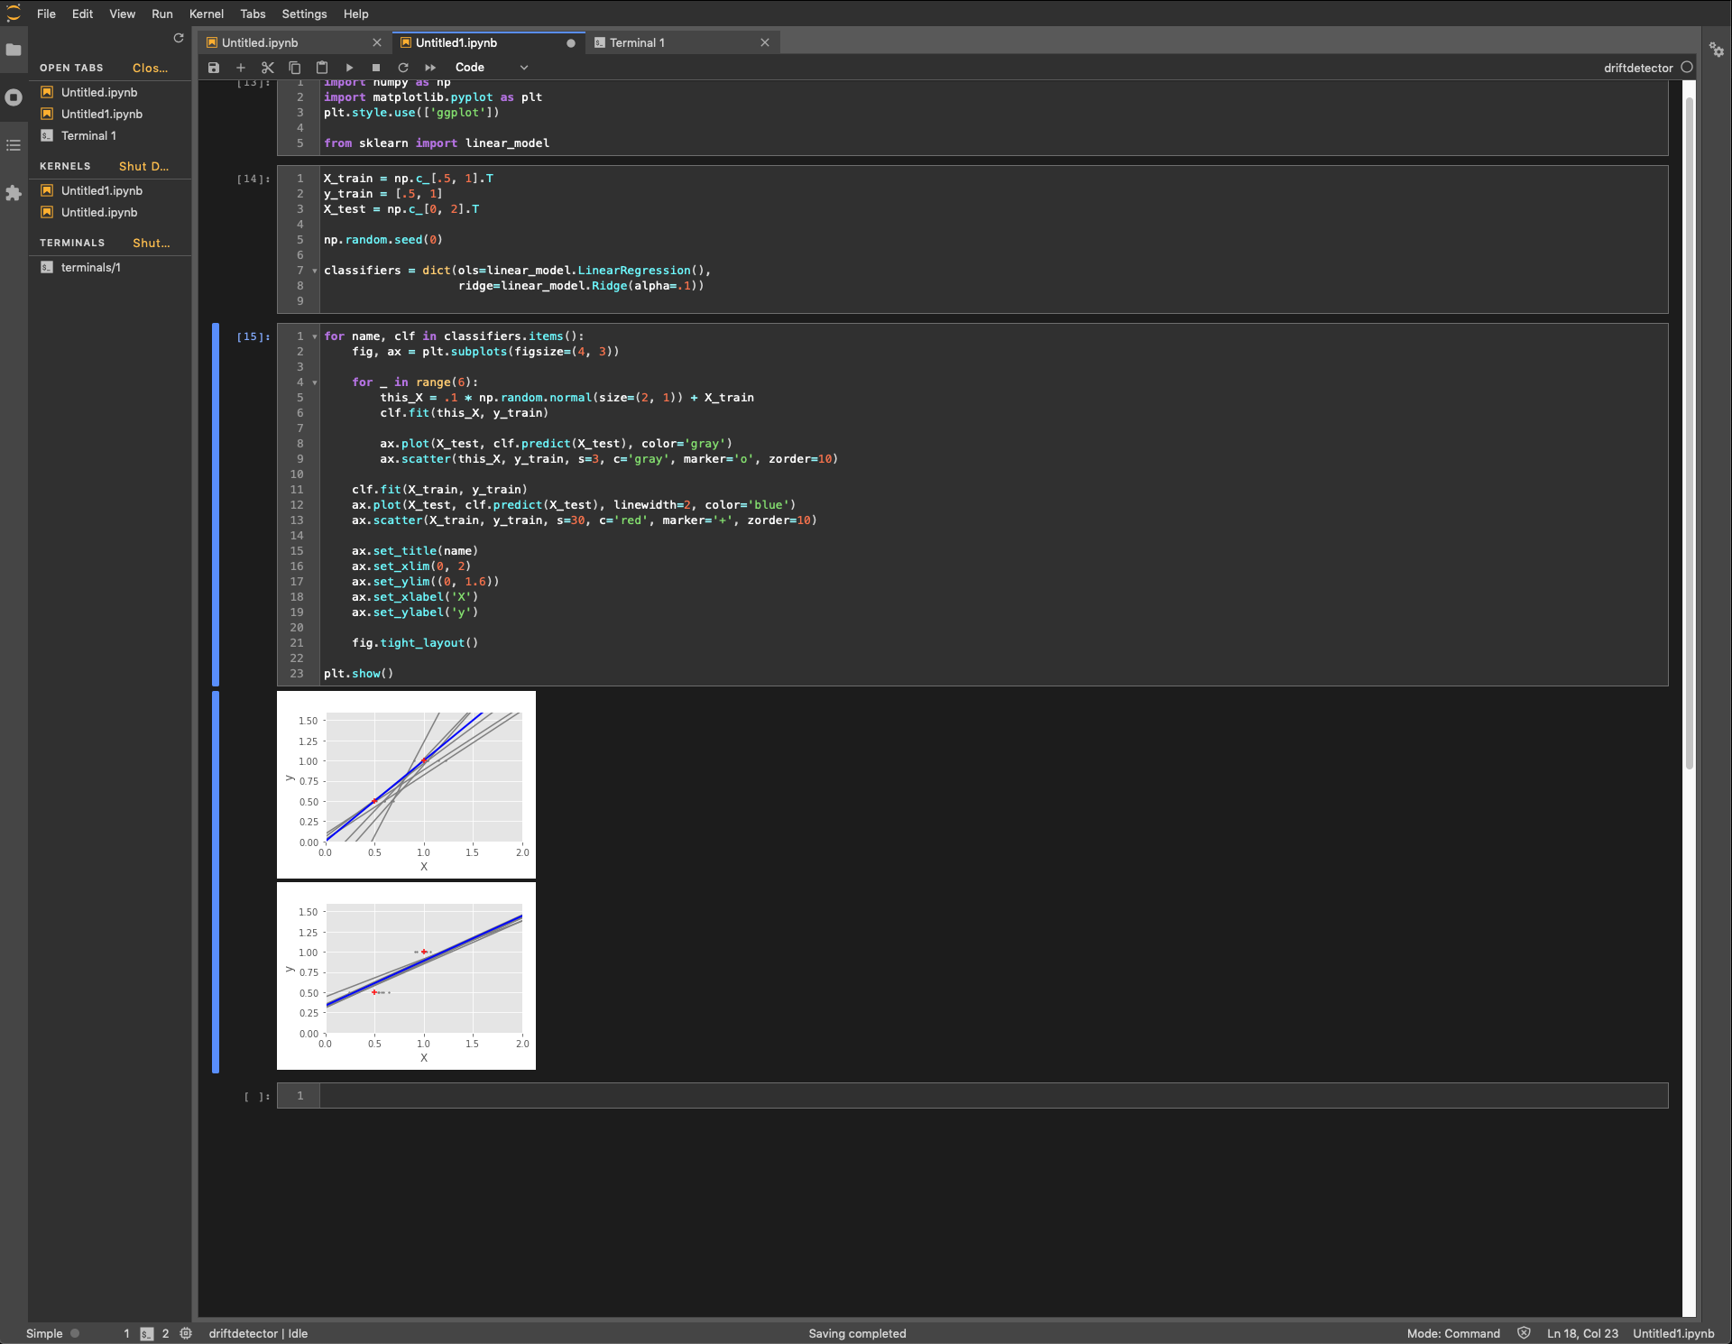Click the Save notebook icon

point(214,68)
